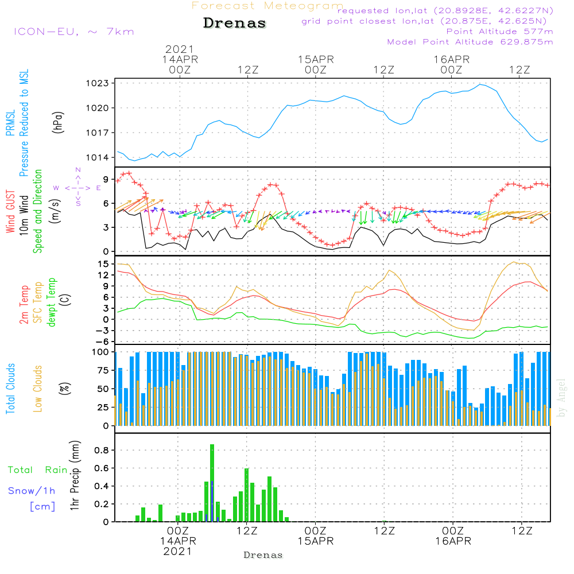Image resolution: width=574 pixels, height=574 pixels.
Task: Click the 'dewpt Temp' green legend label
Action: (51, 302)
